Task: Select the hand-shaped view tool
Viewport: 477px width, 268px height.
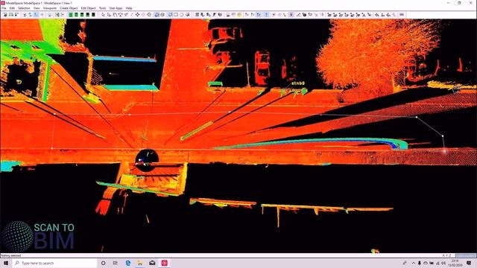Action: pos(115,15)
